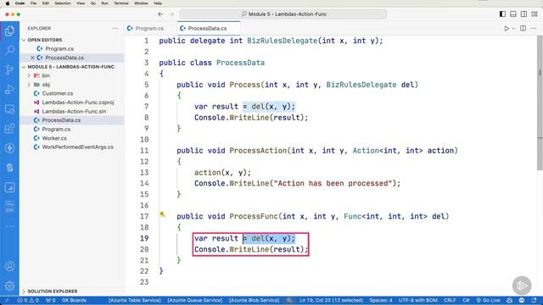Open the Manage gear icon
The image size is (543, 305).
9,286
